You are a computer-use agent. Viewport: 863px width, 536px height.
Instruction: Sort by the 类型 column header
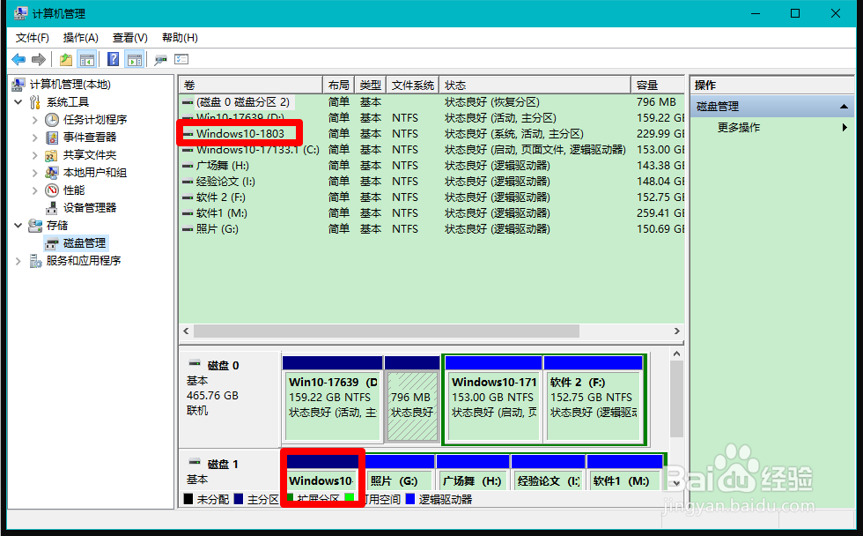(371, 85)
